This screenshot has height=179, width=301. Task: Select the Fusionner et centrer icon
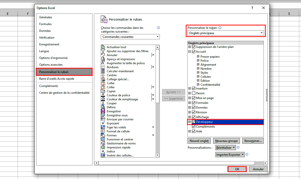point(103,139)
